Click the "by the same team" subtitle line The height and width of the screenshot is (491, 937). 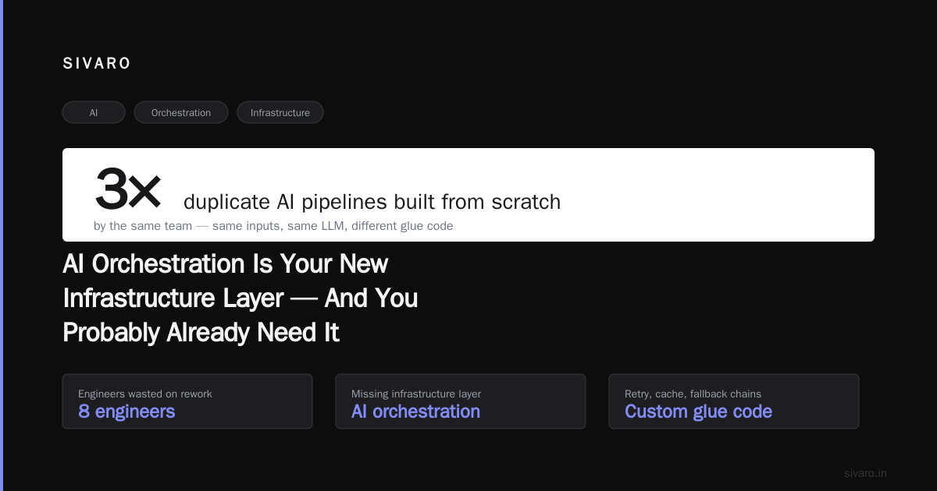click(x=273, y=226)
